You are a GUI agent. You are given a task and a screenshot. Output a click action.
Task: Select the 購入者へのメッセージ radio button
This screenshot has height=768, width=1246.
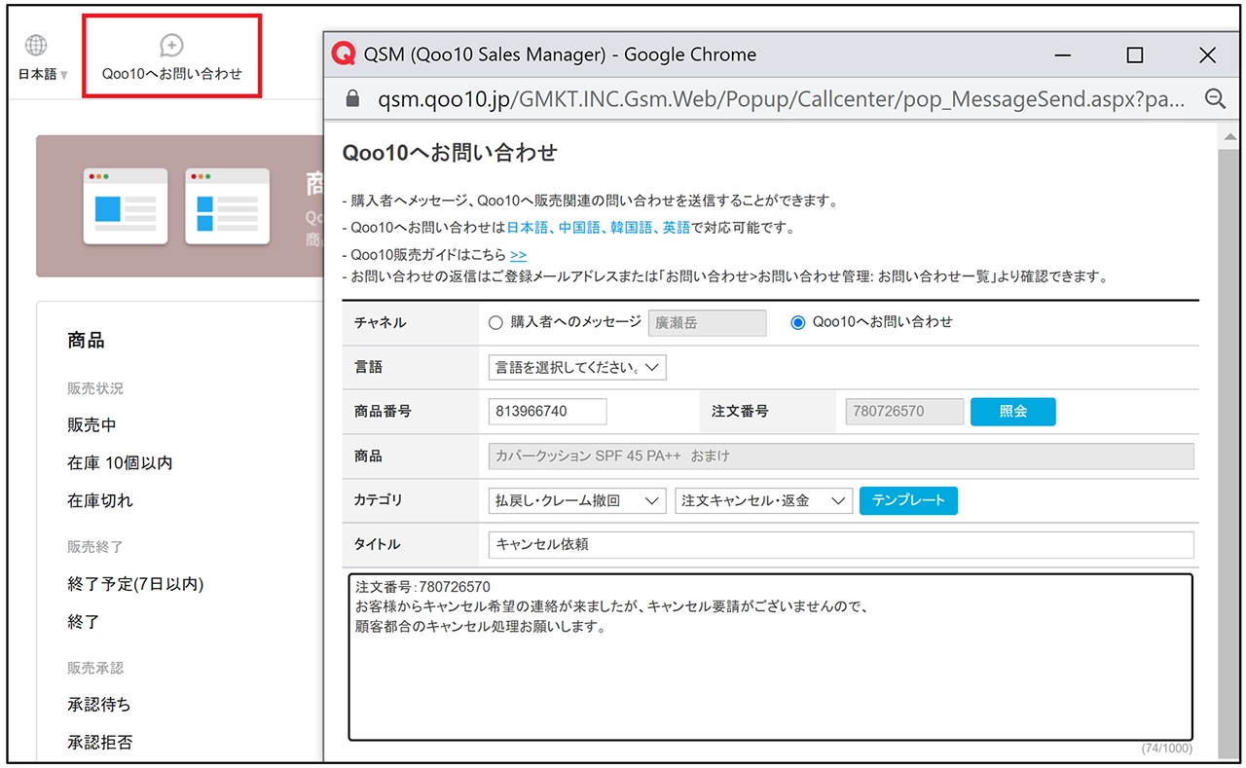(x=495, y=322)
